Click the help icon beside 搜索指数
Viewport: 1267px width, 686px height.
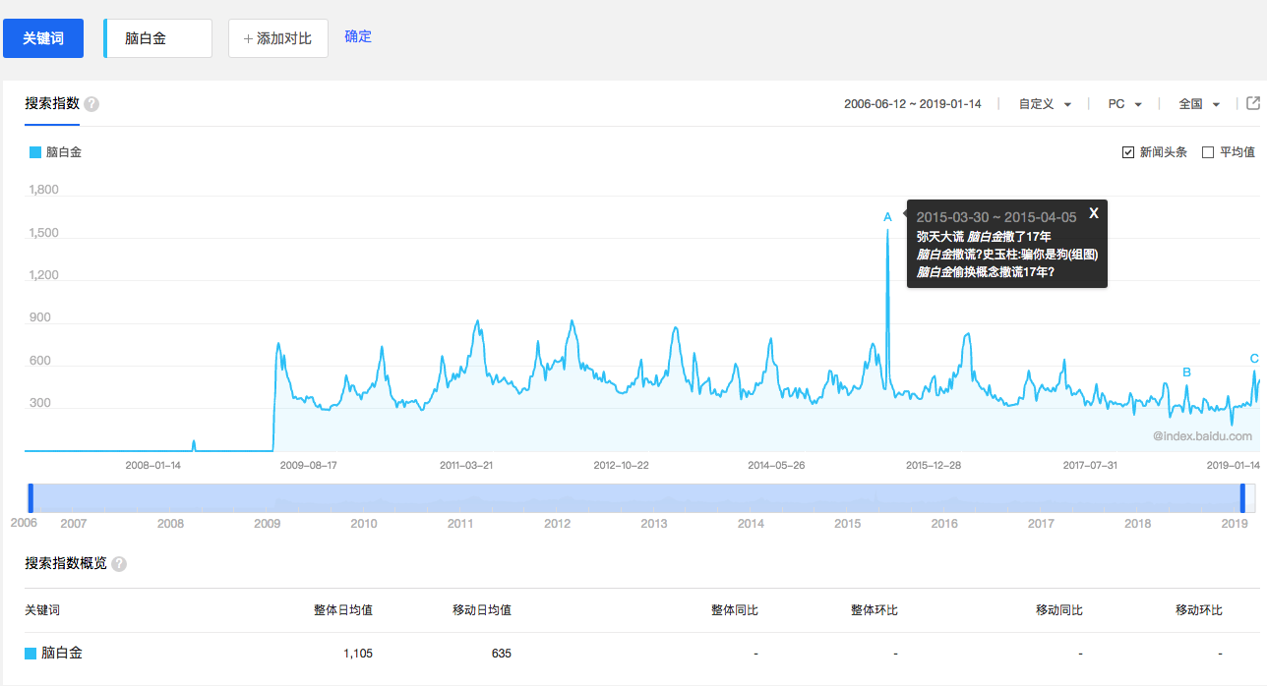(91, 104)
